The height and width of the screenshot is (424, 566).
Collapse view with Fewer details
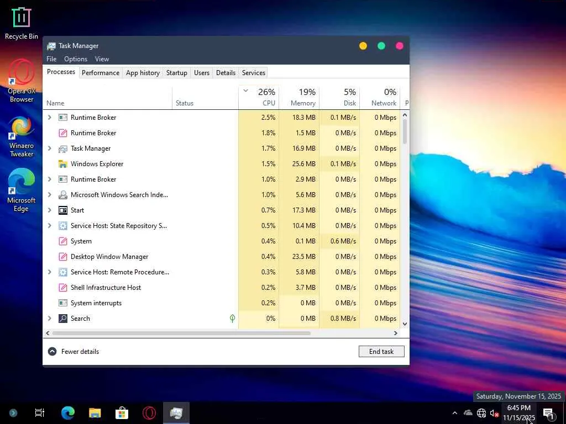(x=74, y=352)
